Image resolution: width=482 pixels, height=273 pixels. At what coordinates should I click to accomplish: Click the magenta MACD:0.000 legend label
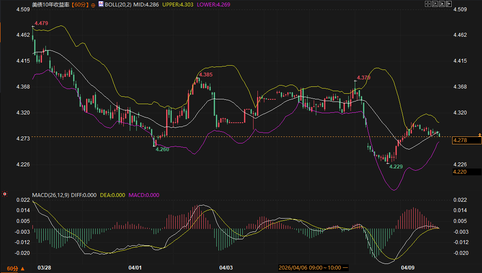pos(144,195)
